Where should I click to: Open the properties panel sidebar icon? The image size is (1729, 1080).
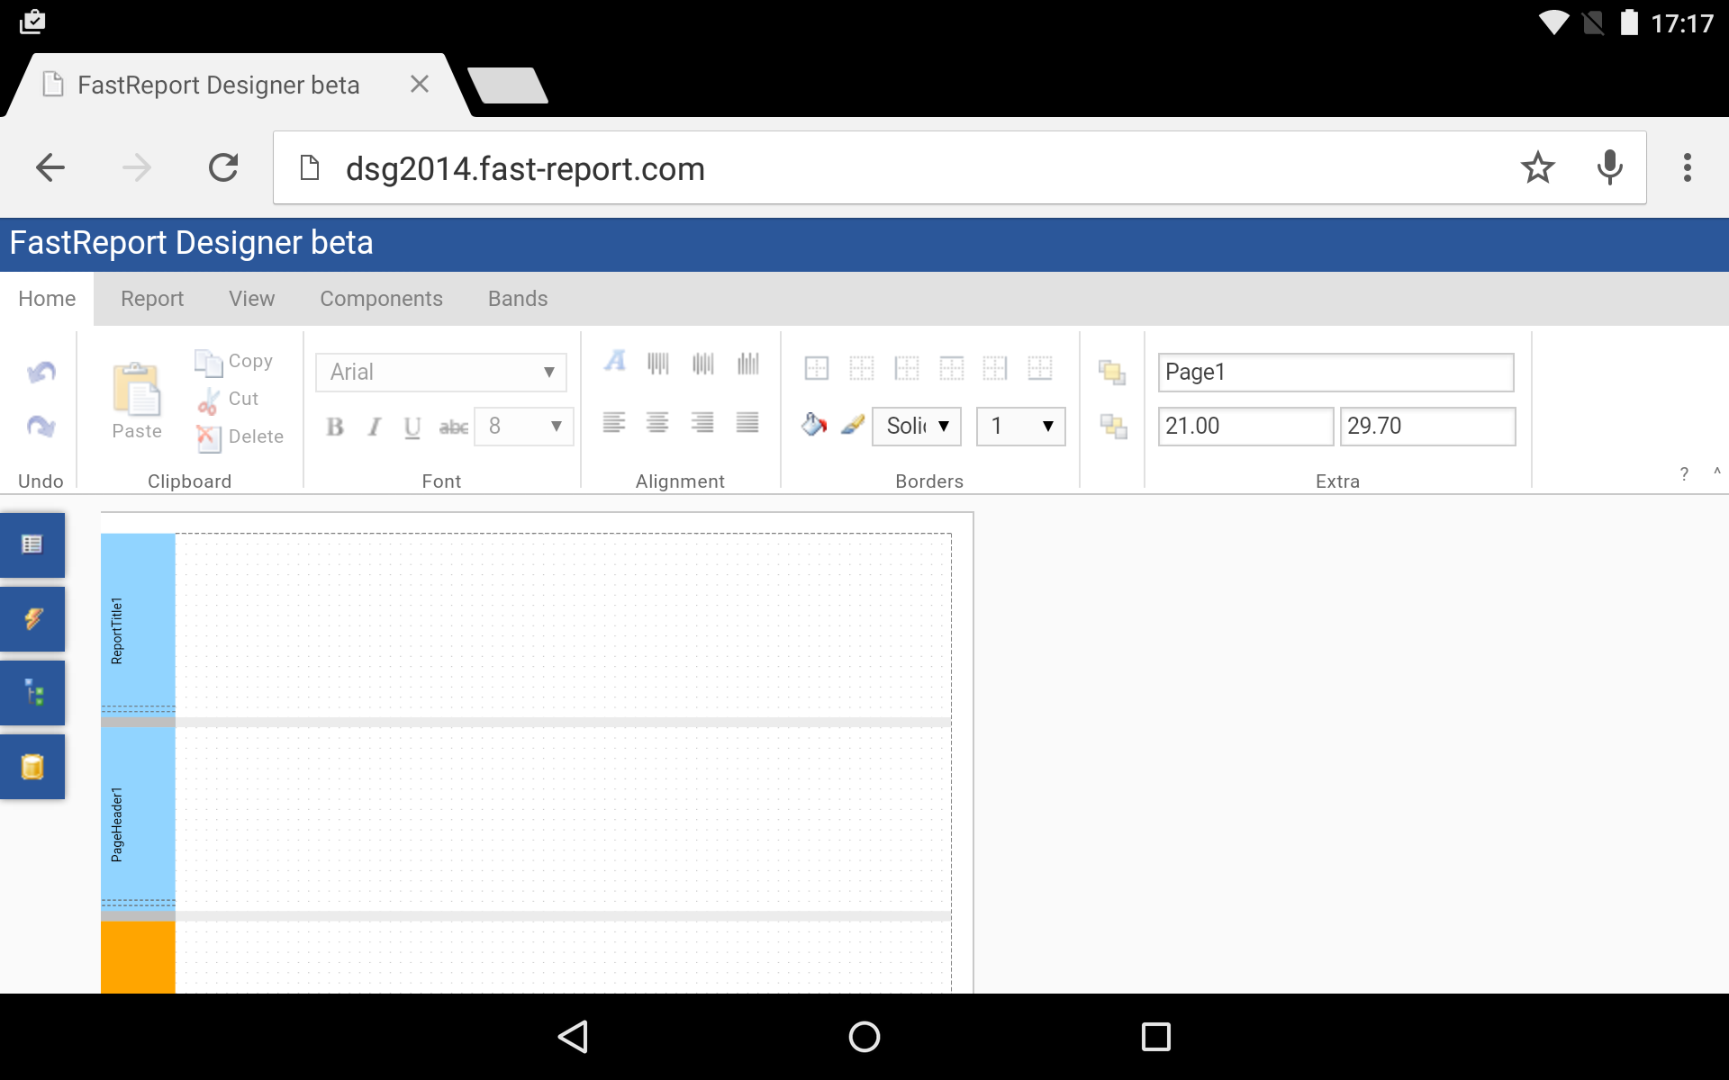click(32, 544)
